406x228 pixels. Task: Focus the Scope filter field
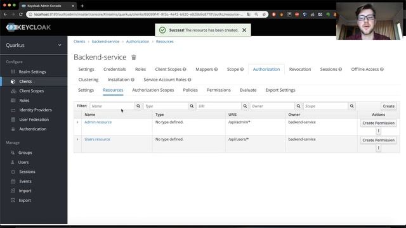click(325, 106)
